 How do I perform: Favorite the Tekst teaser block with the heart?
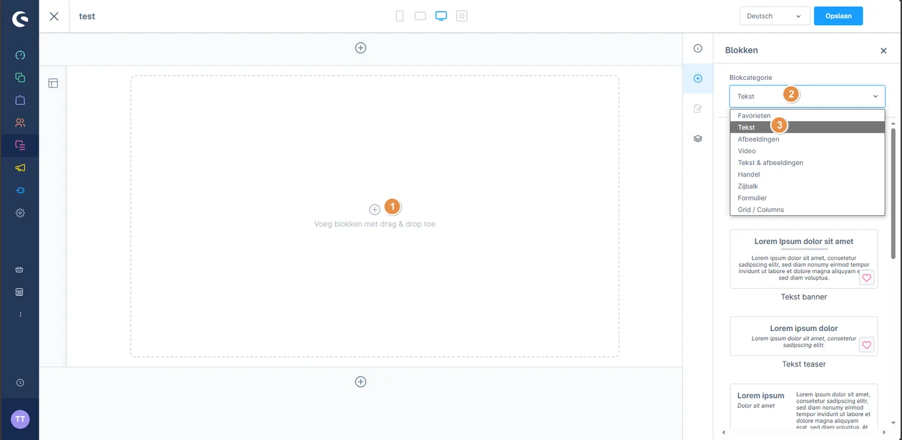click(x=867, y=345)
